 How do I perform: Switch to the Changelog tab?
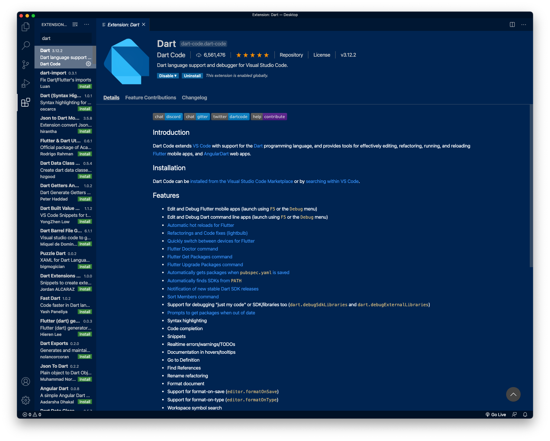point(195,98)
